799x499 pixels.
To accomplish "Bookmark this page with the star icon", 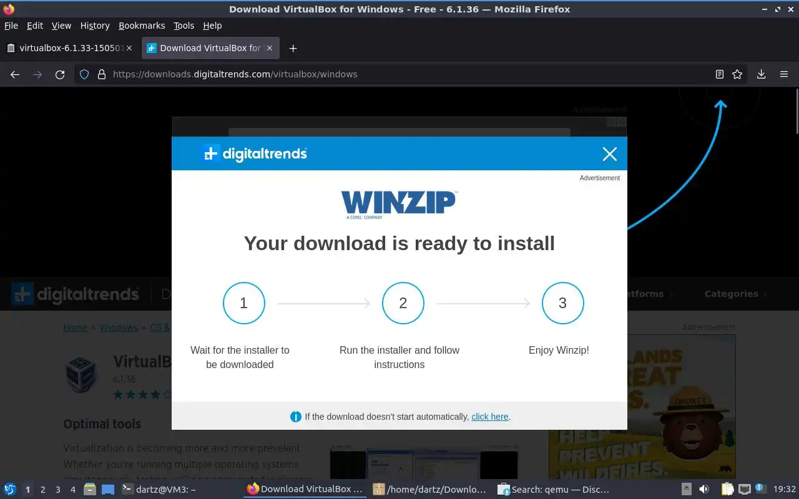I will [x=737, y=74].
